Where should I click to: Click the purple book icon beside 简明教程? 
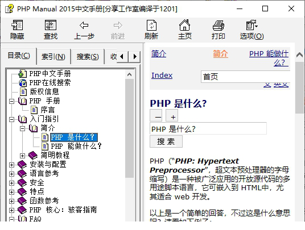point(33,155)
